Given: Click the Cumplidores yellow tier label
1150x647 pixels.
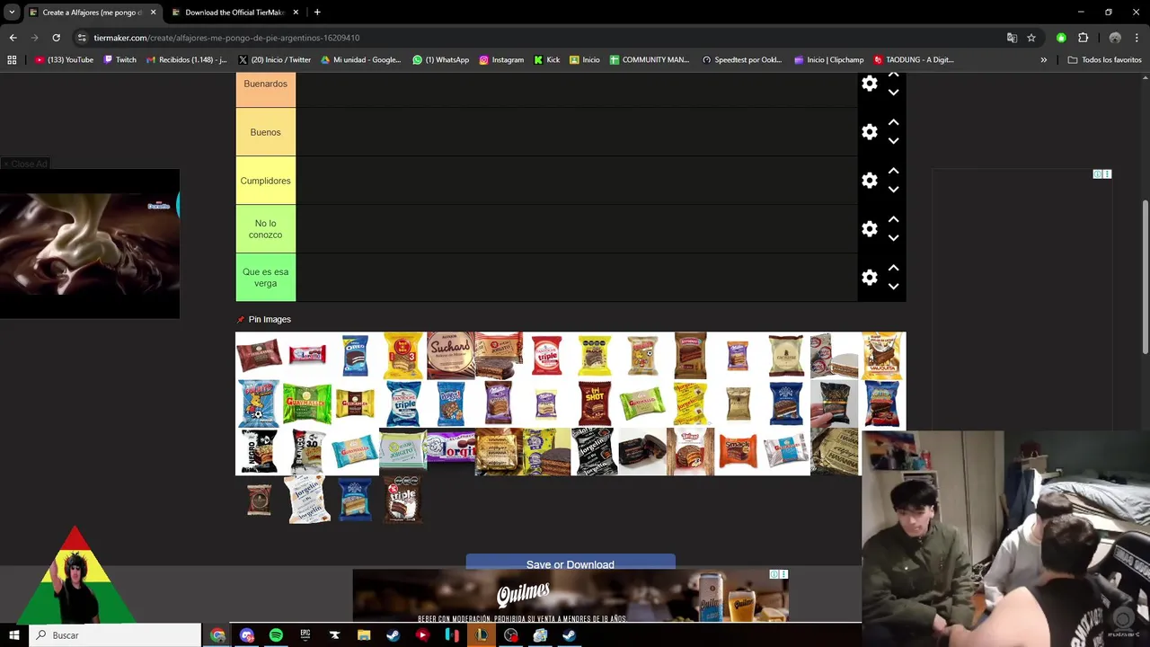Looking at the screenshot, I should click(x=266, y=181).
